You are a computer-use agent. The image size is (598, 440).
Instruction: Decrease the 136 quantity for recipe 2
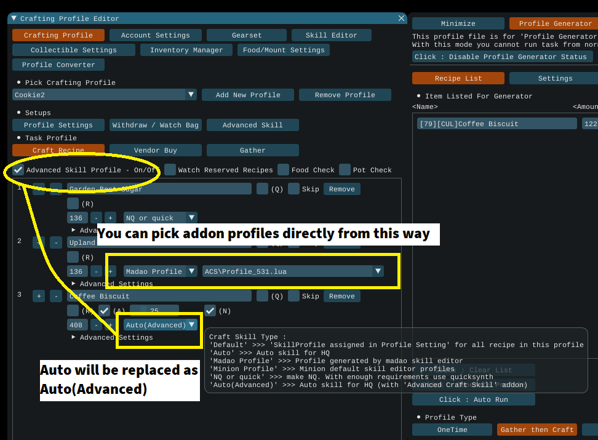point(96,271)
